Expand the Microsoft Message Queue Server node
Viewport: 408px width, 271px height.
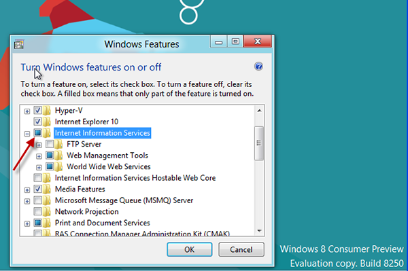27,201
